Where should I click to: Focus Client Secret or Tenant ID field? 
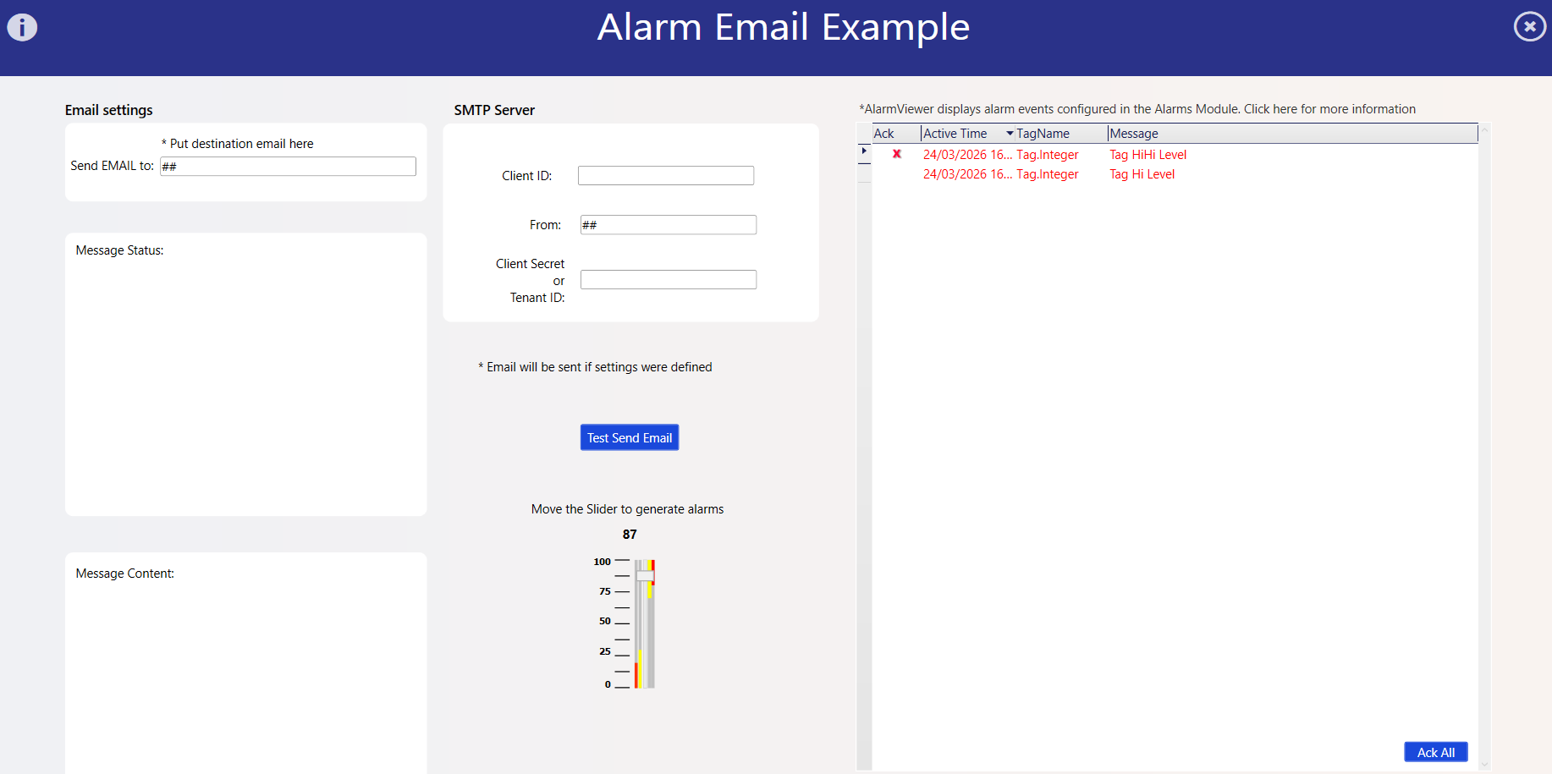668,280
